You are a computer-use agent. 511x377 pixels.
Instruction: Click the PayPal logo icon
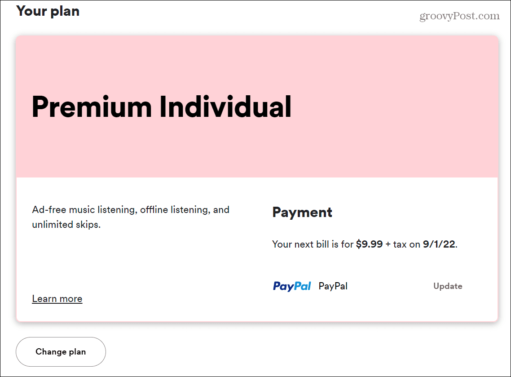(292, 286)
